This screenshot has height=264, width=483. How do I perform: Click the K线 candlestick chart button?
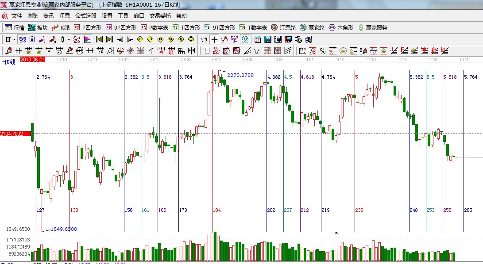(61, 27)
